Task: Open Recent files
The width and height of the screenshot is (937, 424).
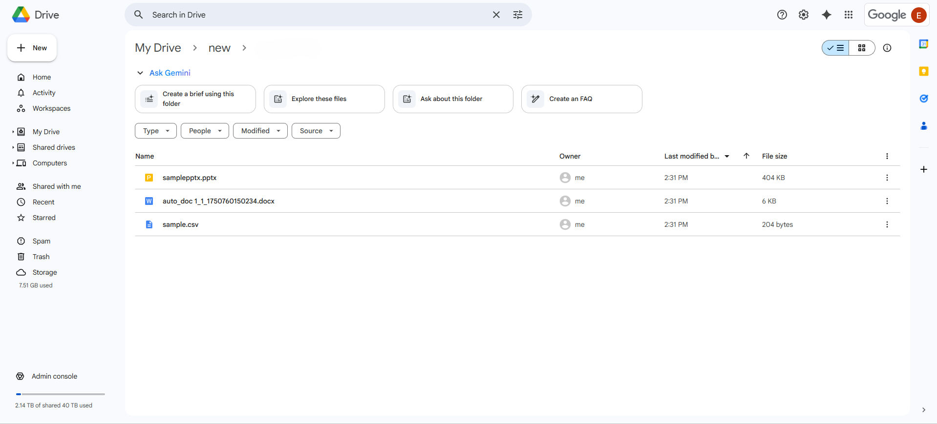Action: (43, 202)
